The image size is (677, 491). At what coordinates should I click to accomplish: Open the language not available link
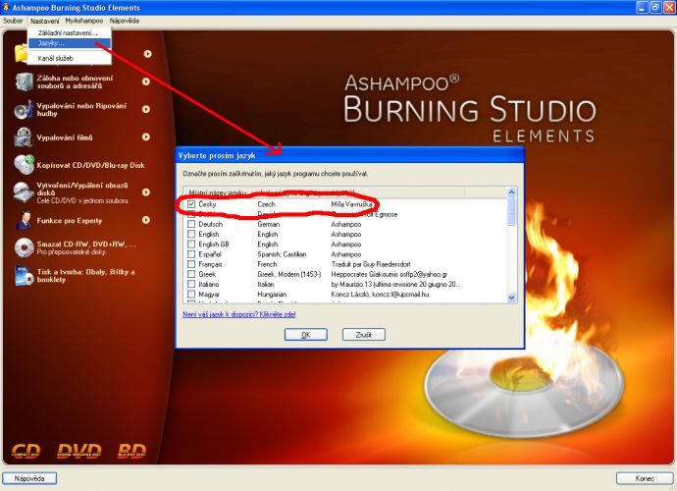point(239,314)
